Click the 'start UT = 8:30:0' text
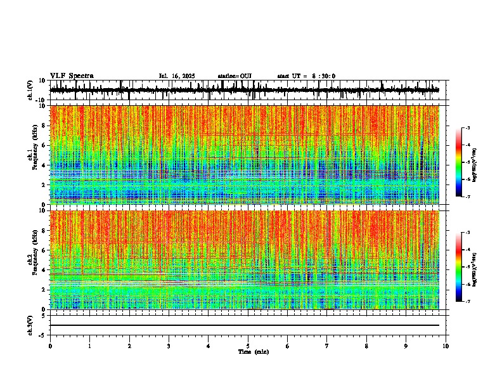This screenshot has width=502, height=388. tap(306, 76)
